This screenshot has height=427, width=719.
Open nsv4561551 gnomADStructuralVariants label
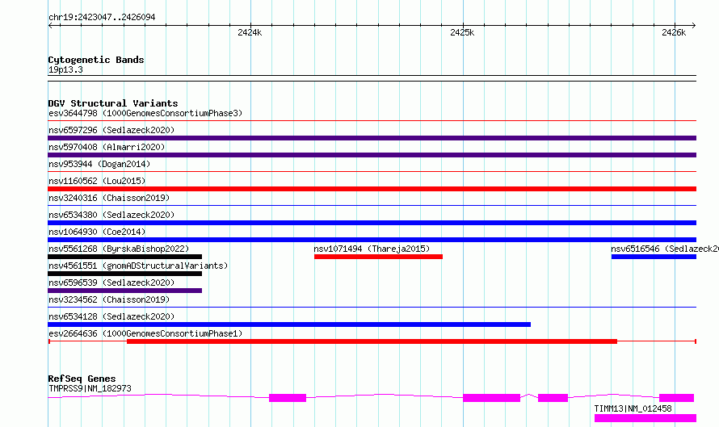138,266
